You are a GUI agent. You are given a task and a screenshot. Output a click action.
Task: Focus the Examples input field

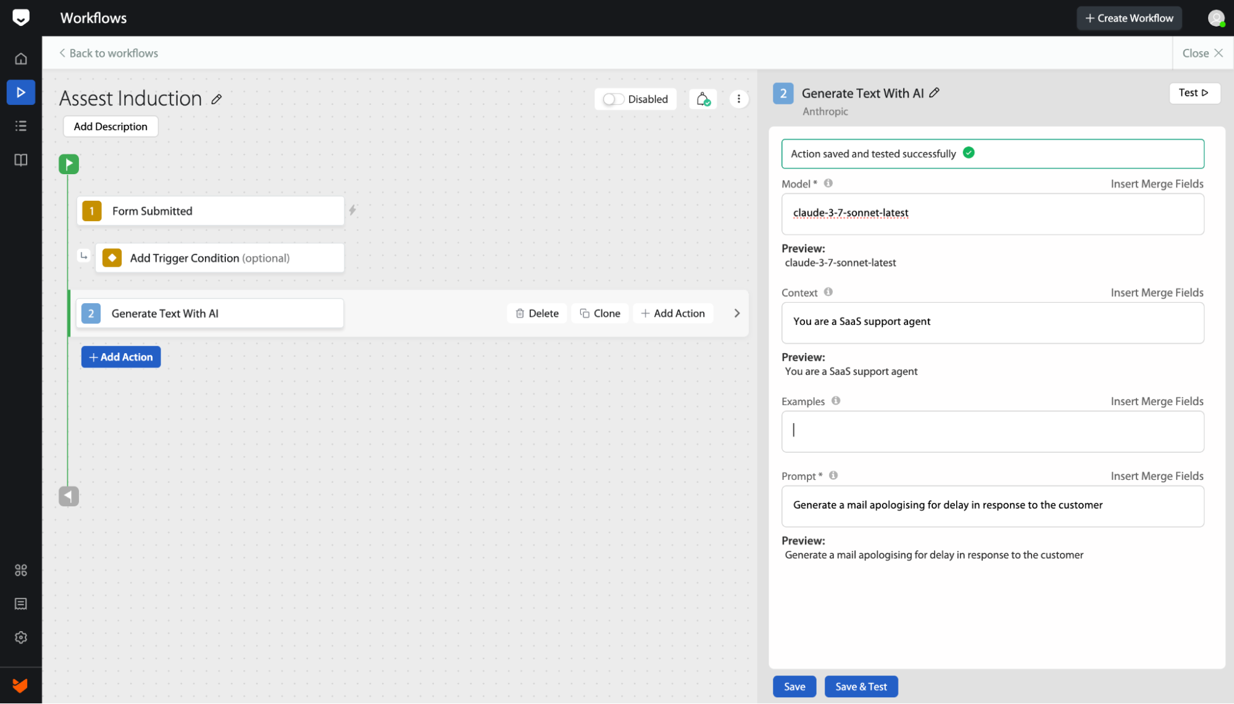click(x=993, y=431)
